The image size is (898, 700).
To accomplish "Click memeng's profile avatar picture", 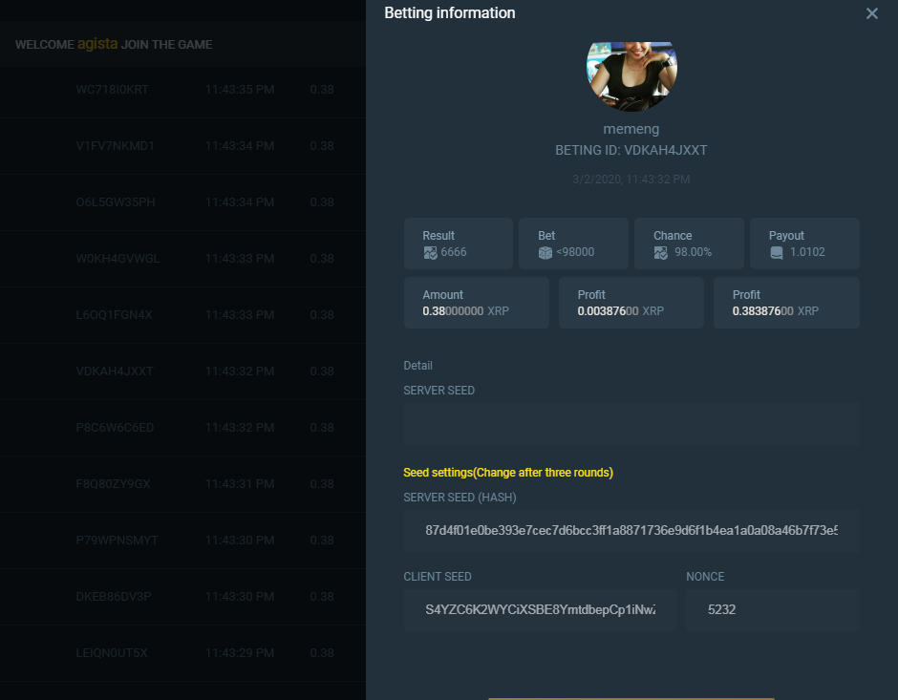I will (631, 75).
